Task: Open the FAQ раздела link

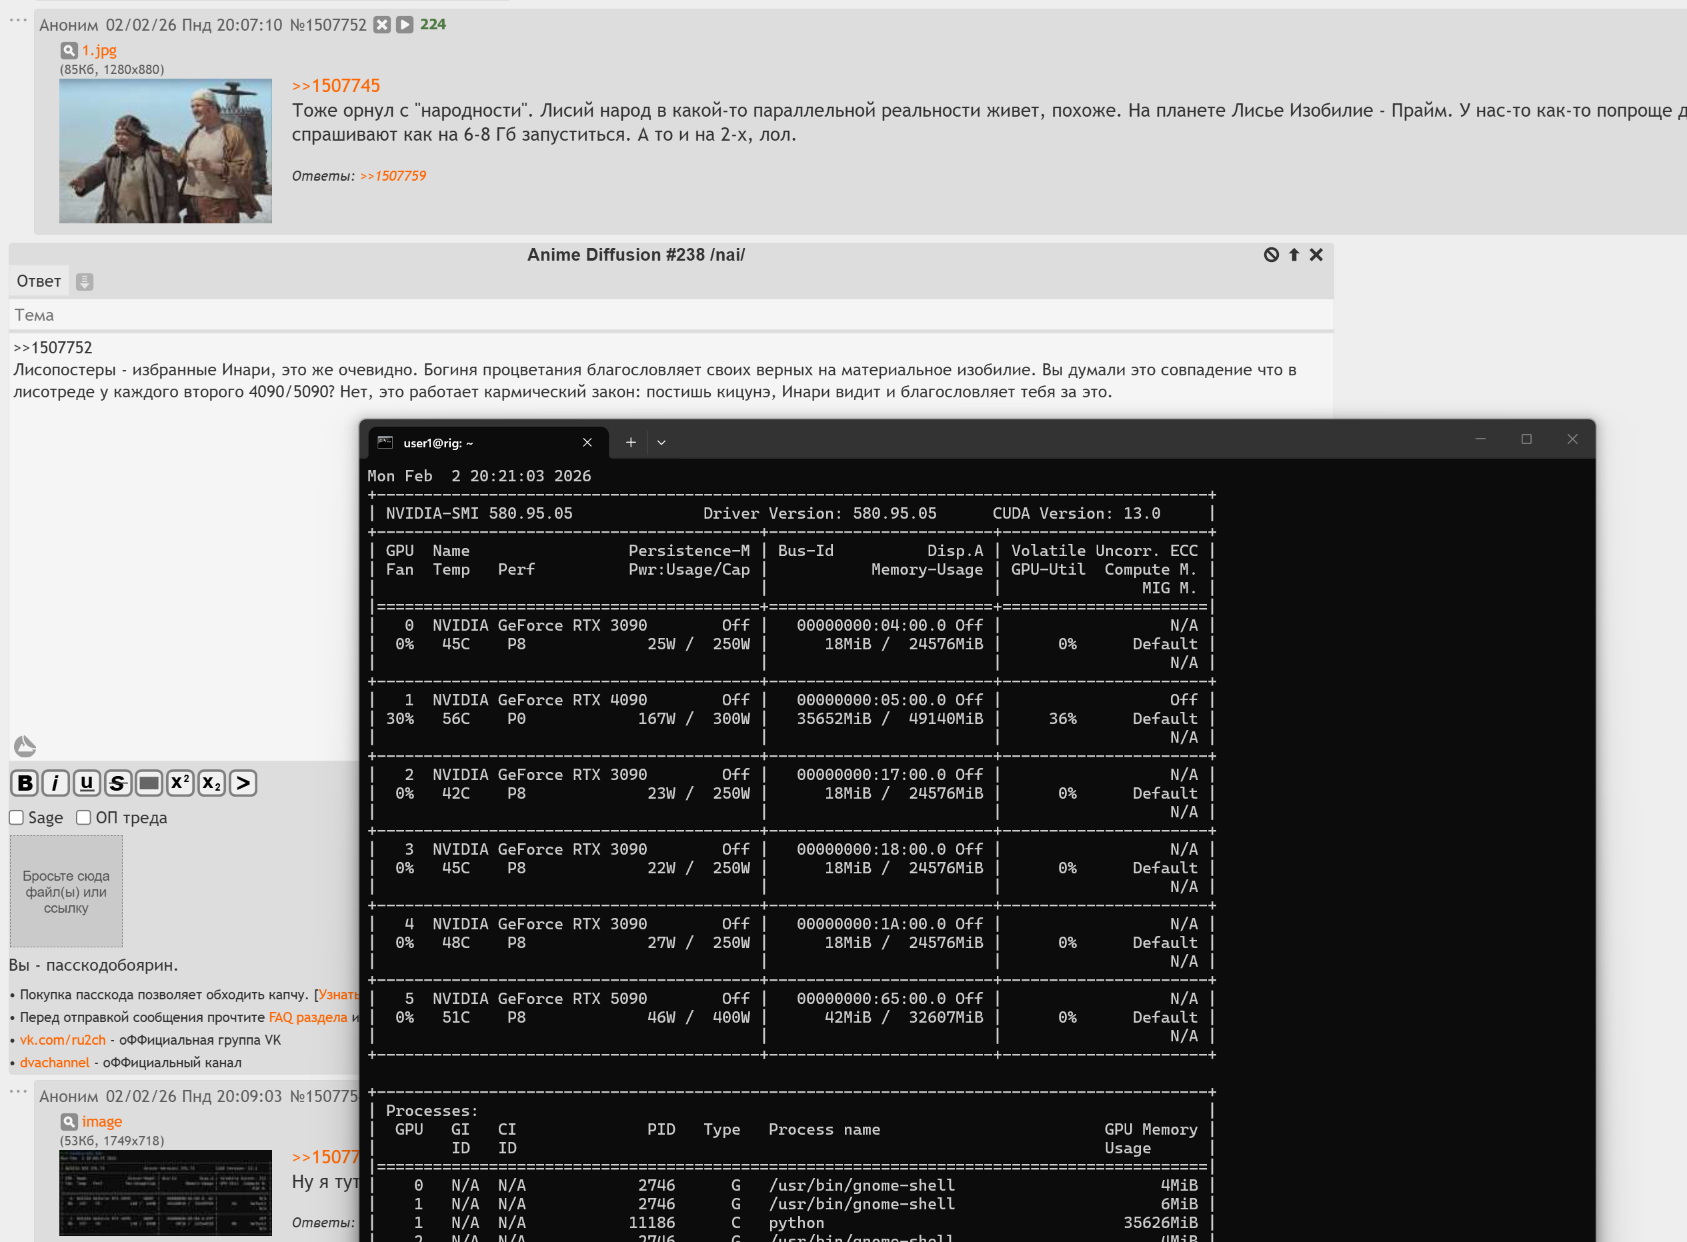Action: click(308, 1017)
